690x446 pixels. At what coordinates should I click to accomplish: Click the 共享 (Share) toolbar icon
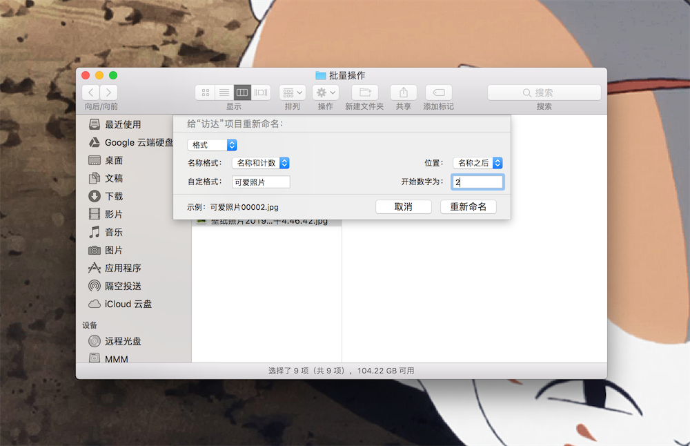tap(402, 93)
